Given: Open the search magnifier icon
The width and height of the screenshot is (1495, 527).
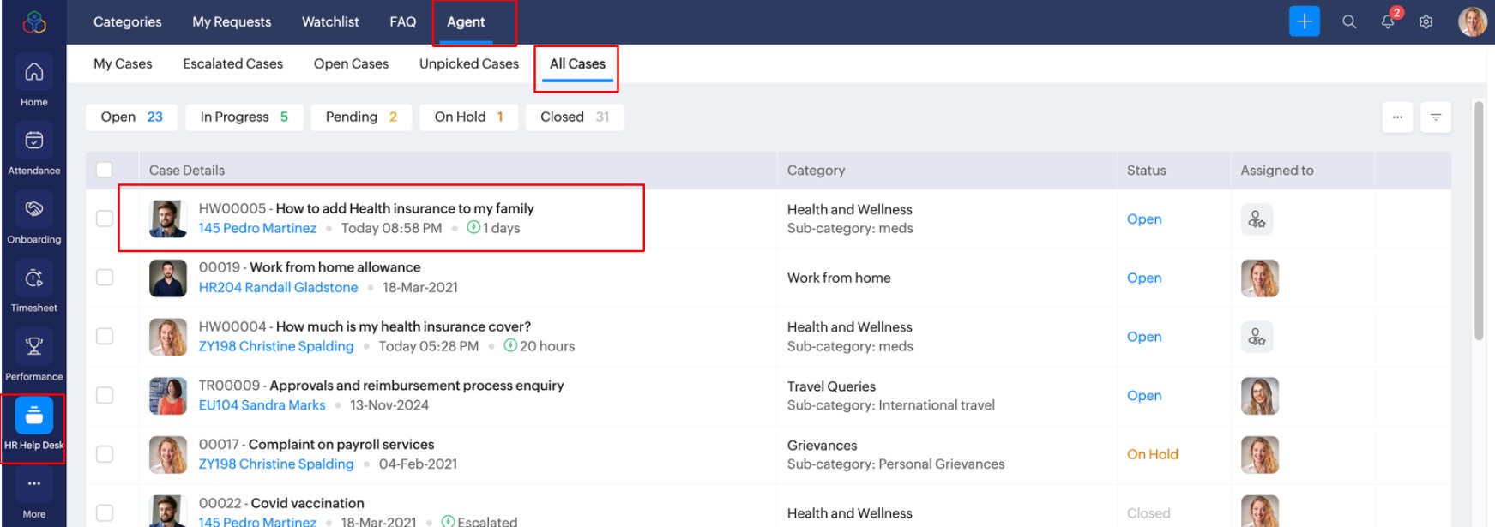Looking at the screenshot, I should [1349, 21].
